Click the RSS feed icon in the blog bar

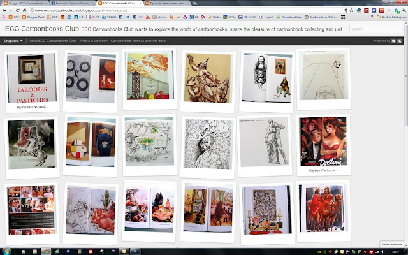coord(399,41)
